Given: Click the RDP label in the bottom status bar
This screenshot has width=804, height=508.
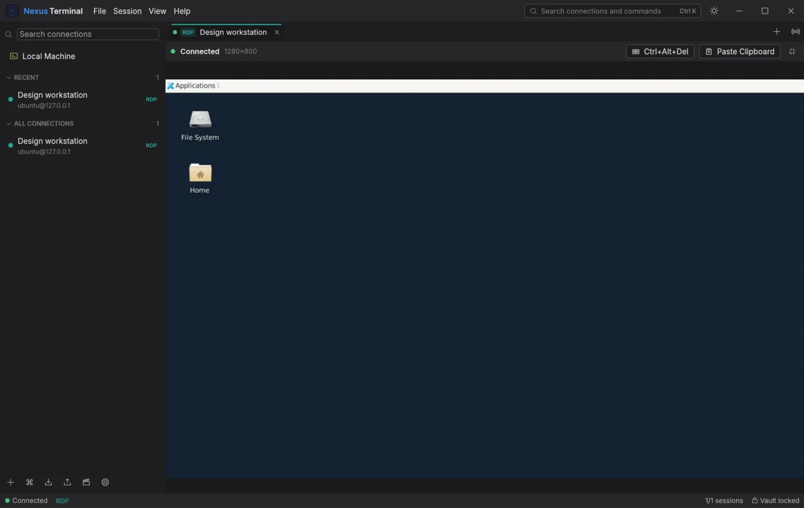Looking at the screenshot, I should pos(62,500).
